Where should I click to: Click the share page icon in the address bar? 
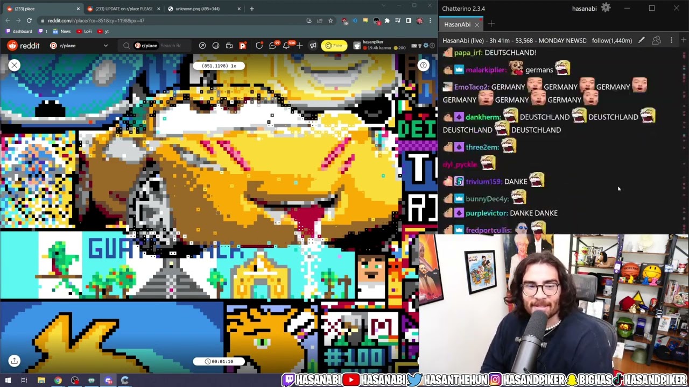pyautogui.click(x=320, y=20)
